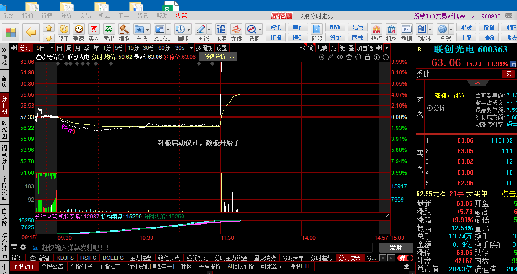Image resolution: width=517 pixels, height=274 pixels.
Task: Click the 发射 send button
Action: point(396,248)
